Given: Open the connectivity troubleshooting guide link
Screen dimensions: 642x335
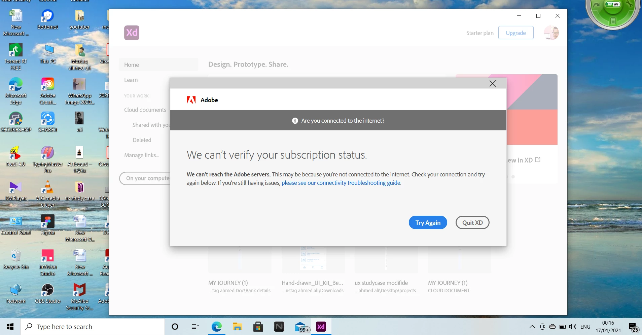Looking at the screenshot, I should [x=341, y=183].
